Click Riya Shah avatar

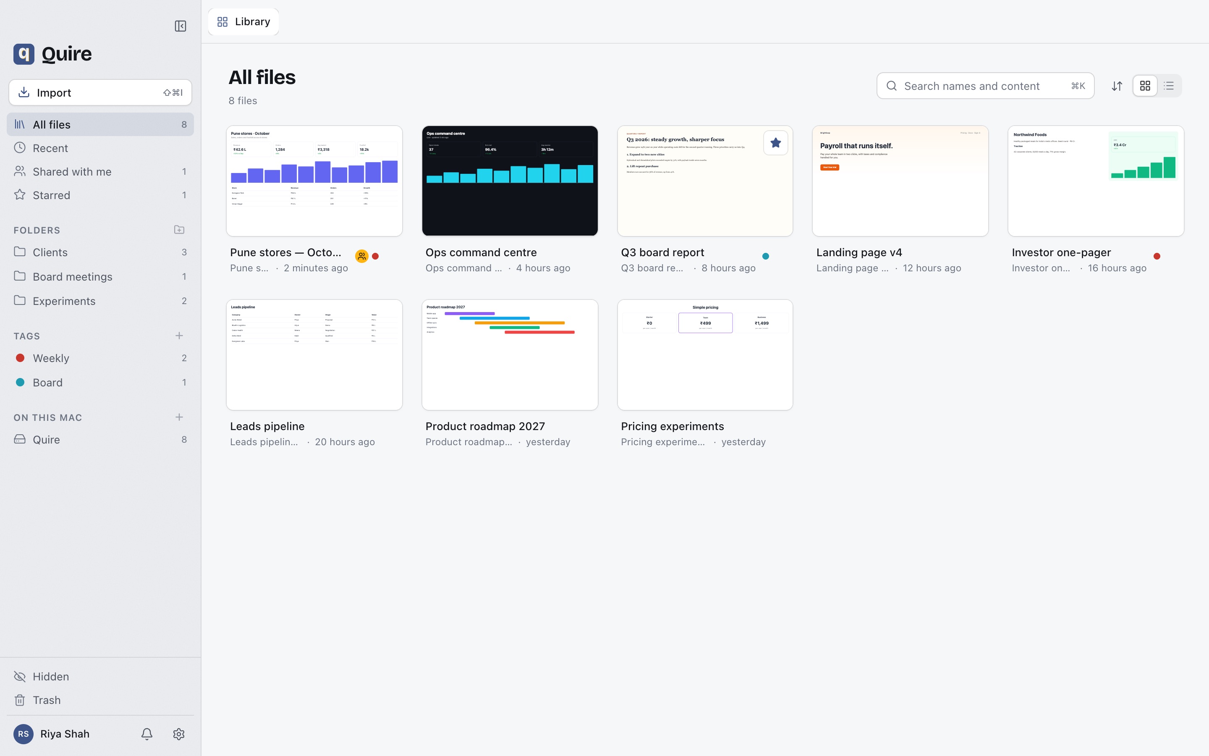[24, 733]
